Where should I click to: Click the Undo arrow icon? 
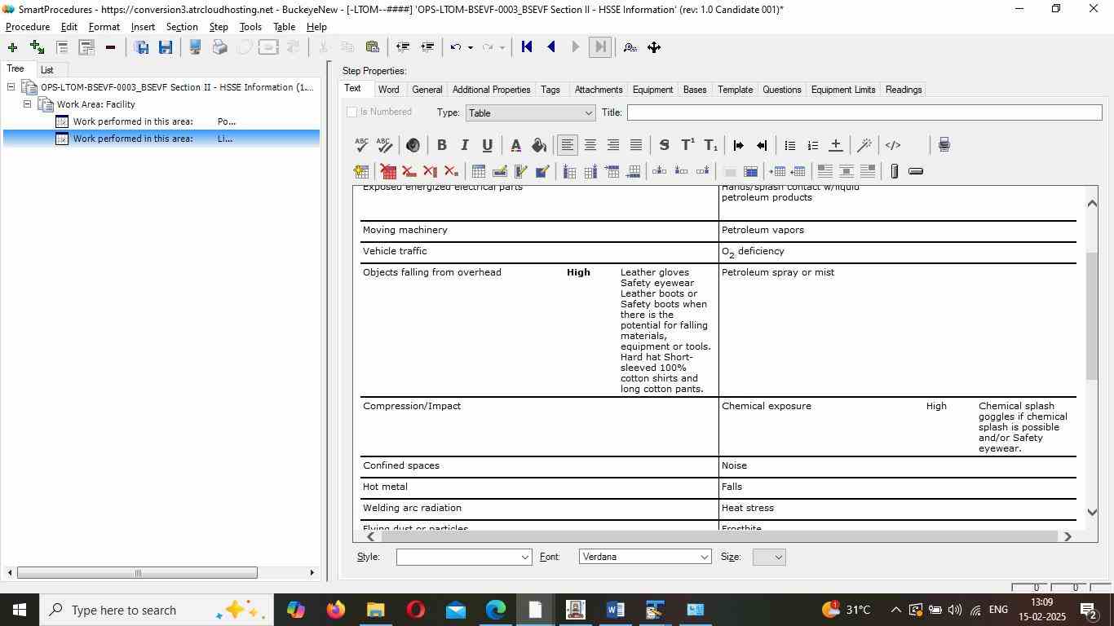pyautogui.click(x=457, y=47)
